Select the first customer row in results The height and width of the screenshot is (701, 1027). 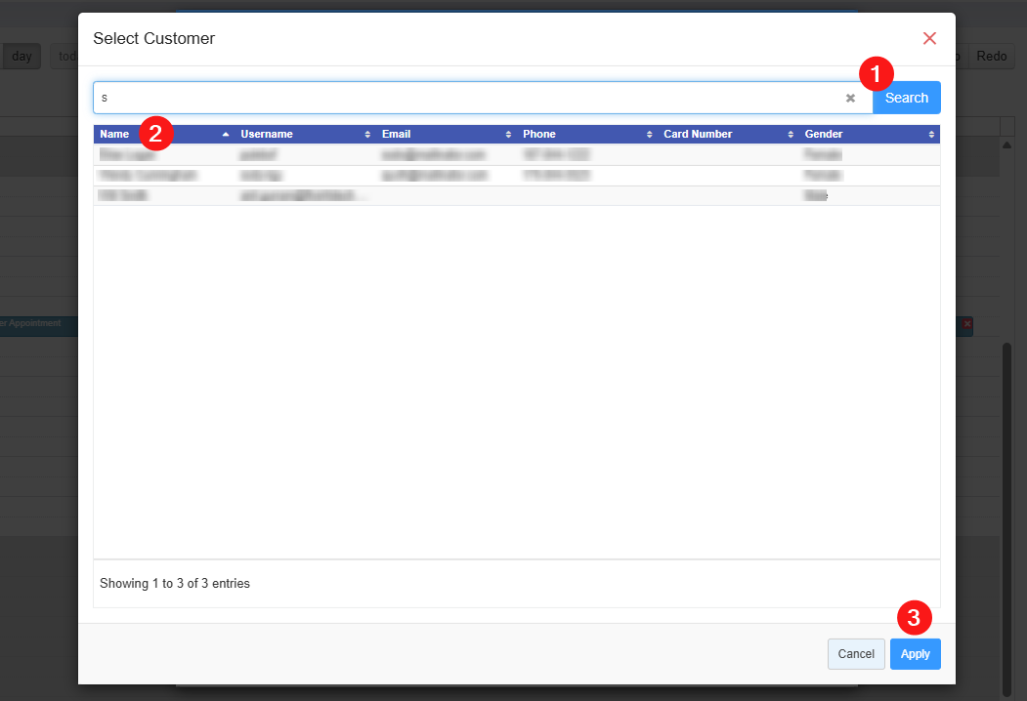pos(516,154)
